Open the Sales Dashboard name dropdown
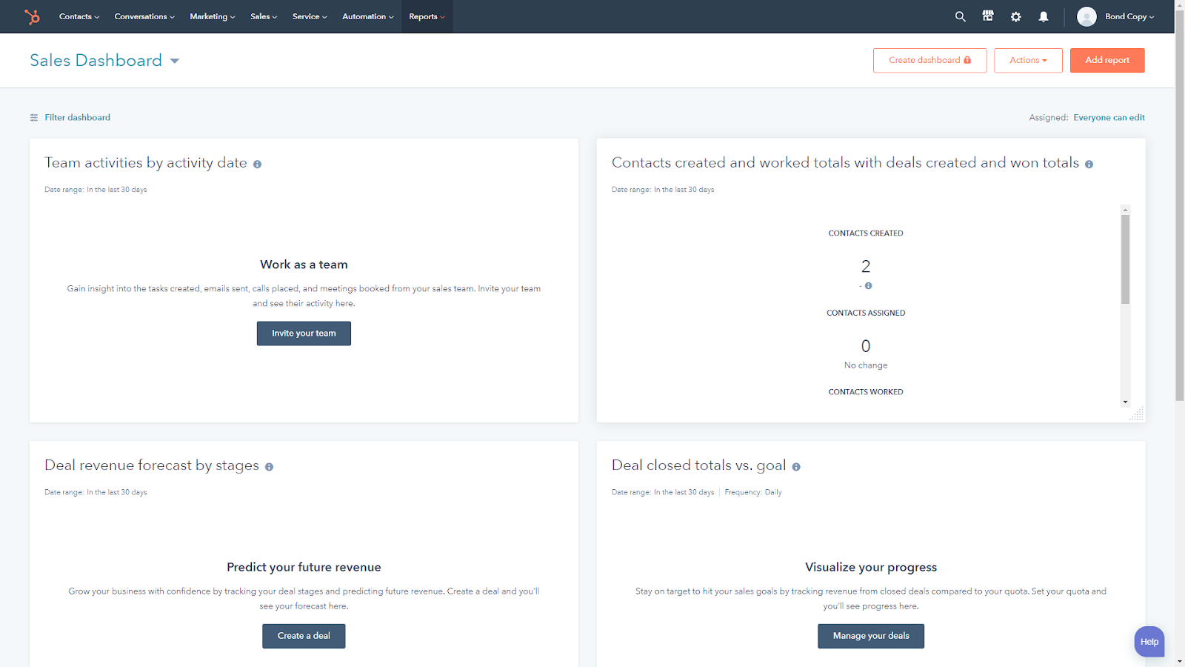 coord(175,61)
